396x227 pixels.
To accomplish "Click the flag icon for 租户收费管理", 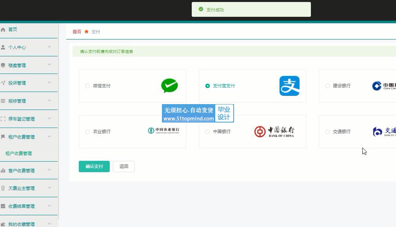I will point(3,137).
